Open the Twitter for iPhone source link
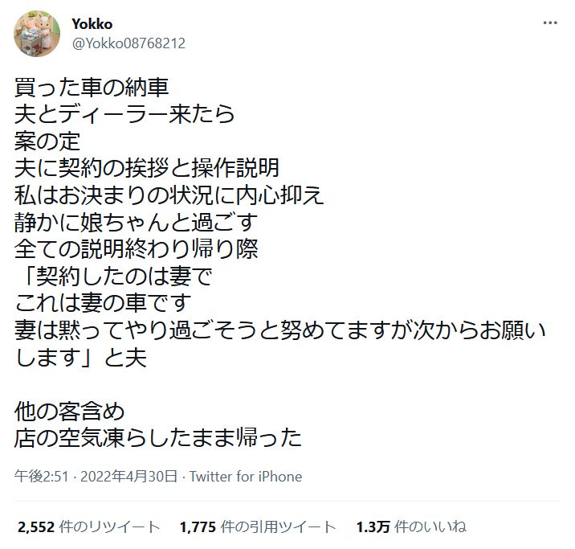The image size is (575, 549). pyautogui.click(x=246, y=477)
